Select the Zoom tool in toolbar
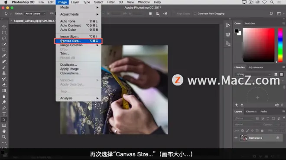This screenshot has height=160, width=286. (4, 137)
